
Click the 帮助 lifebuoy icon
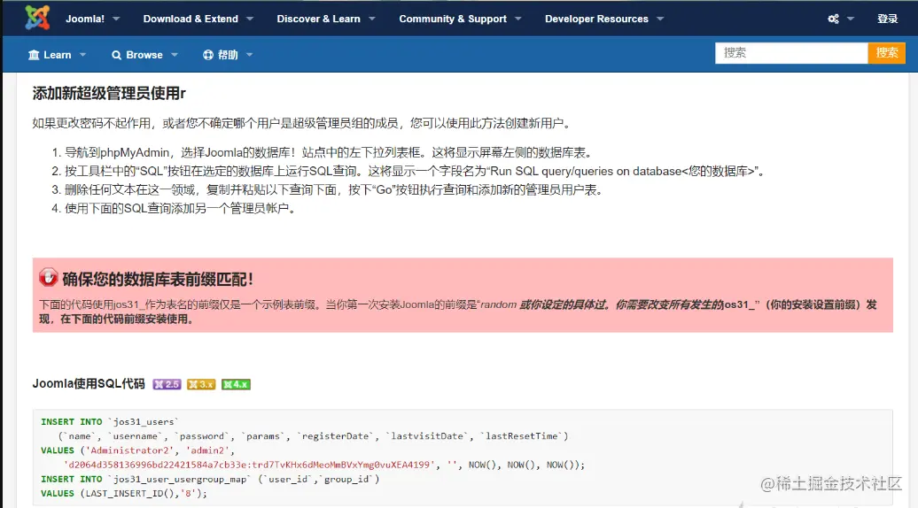[x=208, y=55]
